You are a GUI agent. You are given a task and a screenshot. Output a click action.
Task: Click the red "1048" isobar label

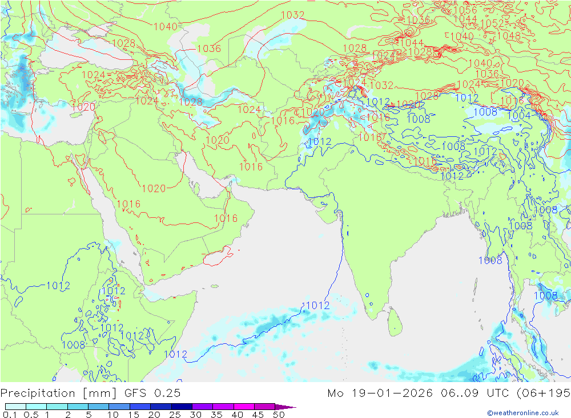point(508,36)
